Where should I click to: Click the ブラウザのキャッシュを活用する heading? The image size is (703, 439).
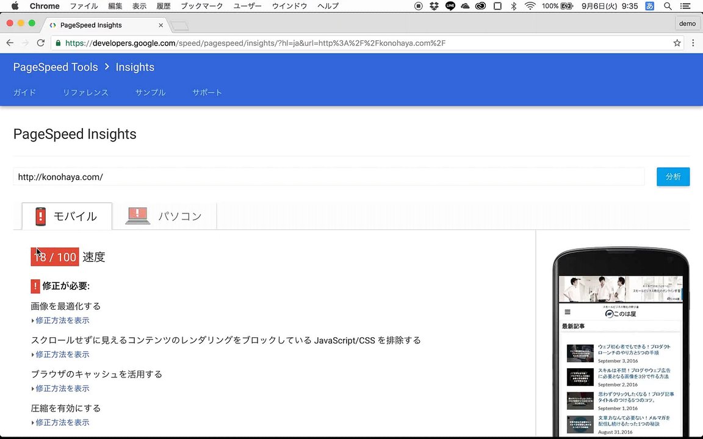point(96,374)
